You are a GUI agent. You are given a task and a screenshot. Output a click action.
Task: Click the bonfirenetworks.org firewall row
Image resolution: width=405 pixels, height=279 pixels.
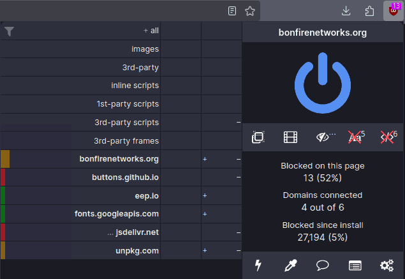[x=80, y=159]
